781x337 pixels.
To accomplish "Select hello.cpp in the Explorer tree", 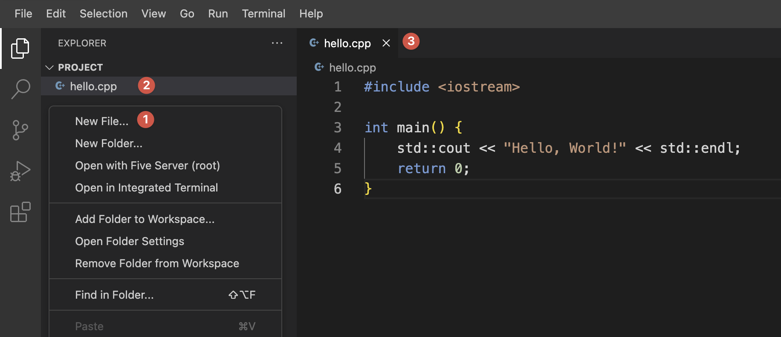I will [x=93, y=86].
